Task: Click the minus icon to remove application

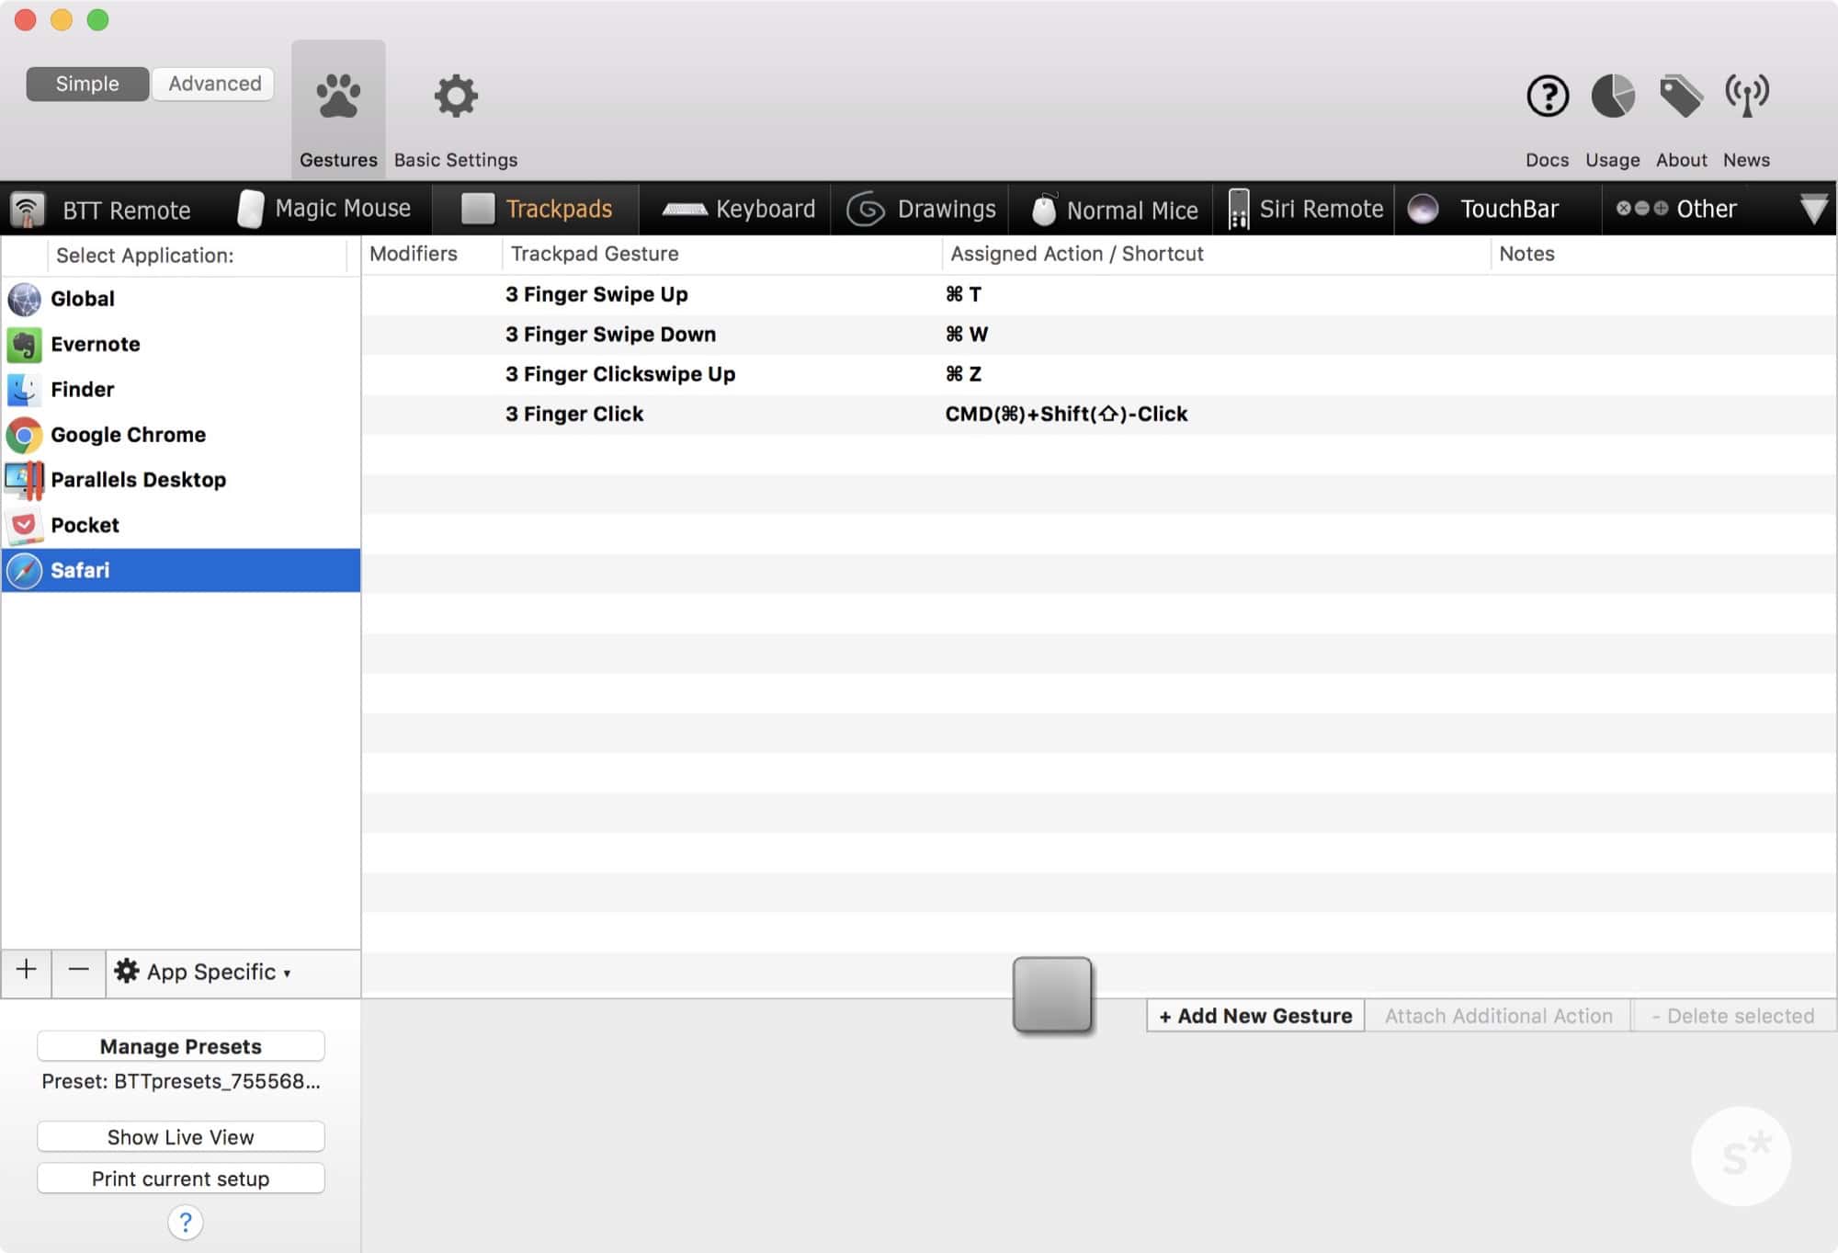Action: click(78, 971)
